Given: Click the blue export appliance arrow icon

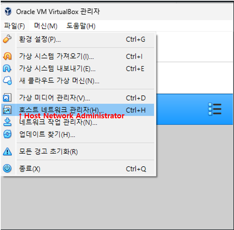Looking at the screenshot, I should click(7, 68).
